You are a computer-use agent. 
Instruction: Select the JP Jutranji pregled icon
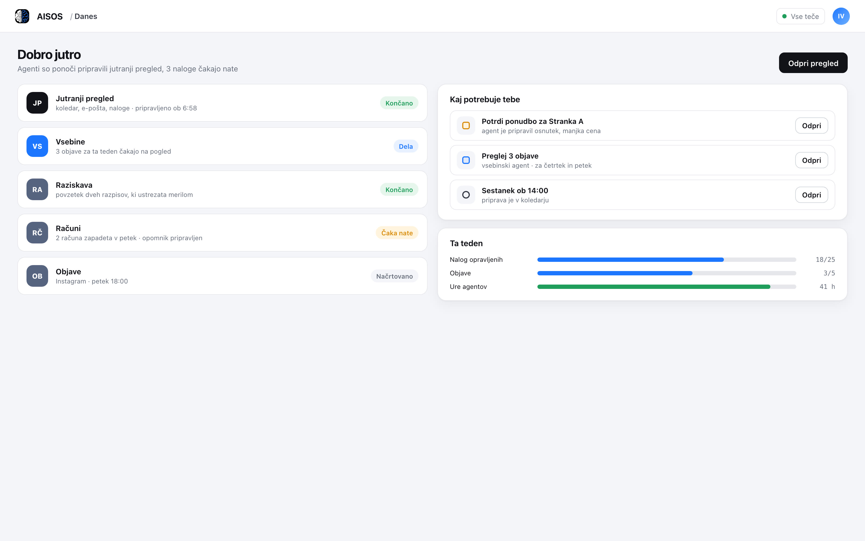pos(37,103)
